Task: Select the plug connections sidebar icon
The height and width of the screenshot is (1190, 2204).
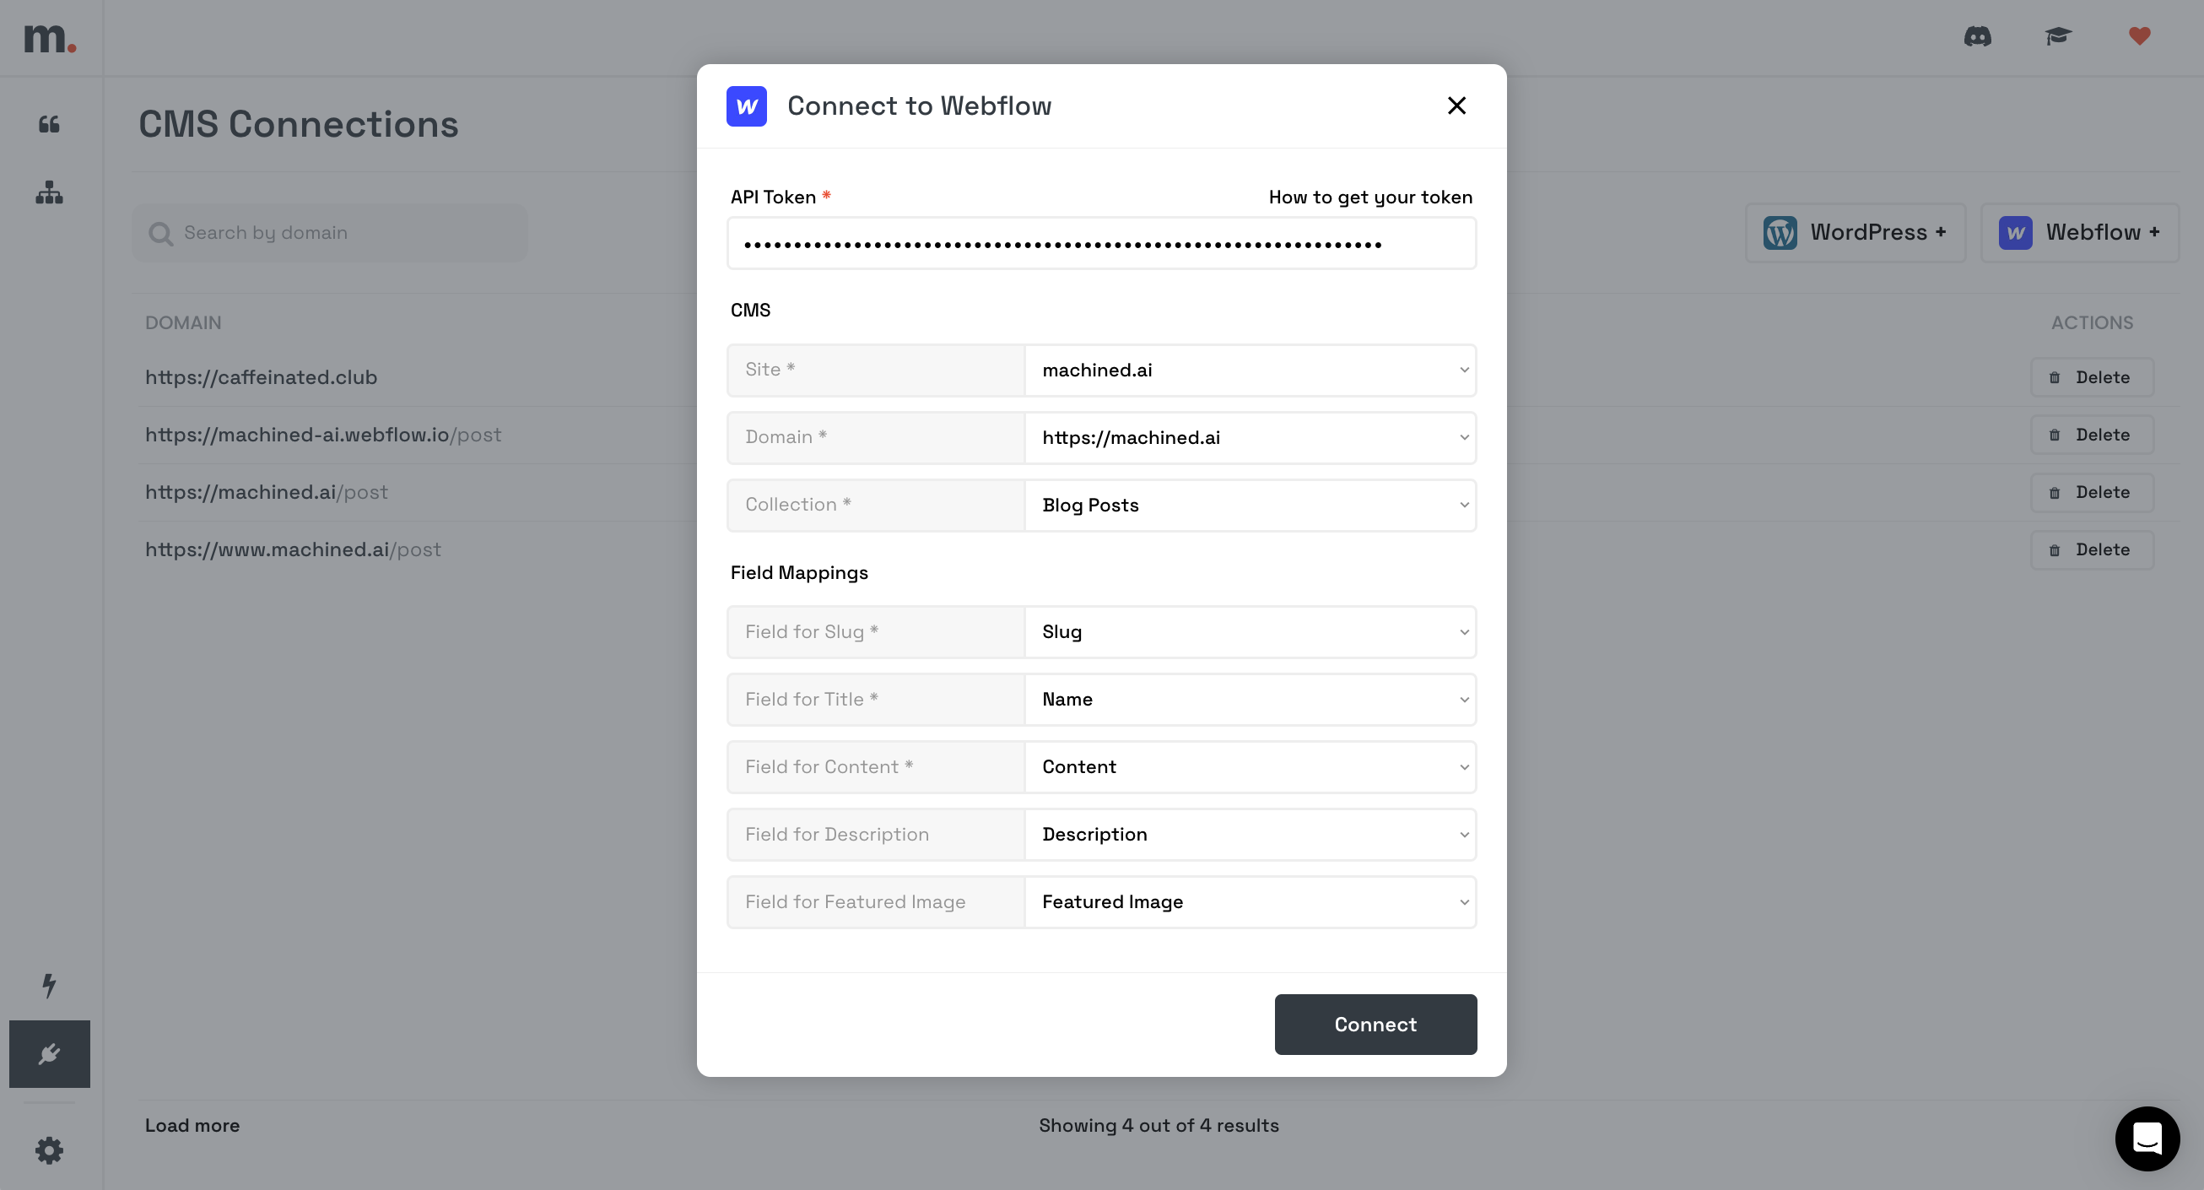Action: point(50,1054)
